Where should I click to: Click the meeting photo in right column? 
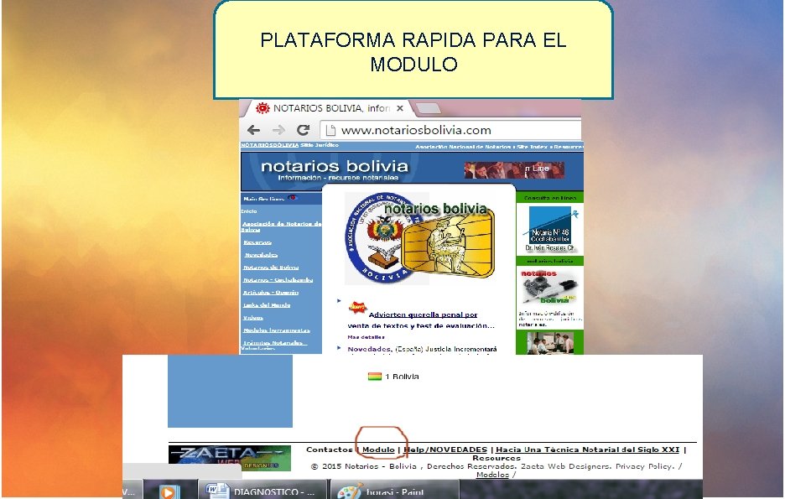click(x=549, y=343)
